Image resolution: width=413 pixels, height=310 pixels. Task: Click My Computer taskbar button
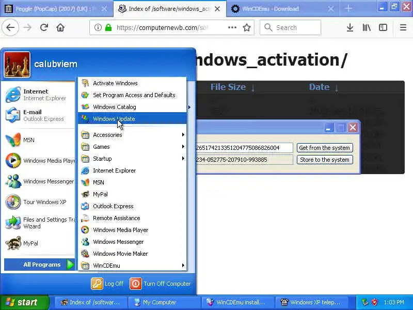coord(164,302)
